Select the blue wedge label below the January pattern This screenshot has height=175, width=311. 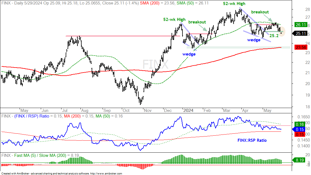tap(189, 54)
